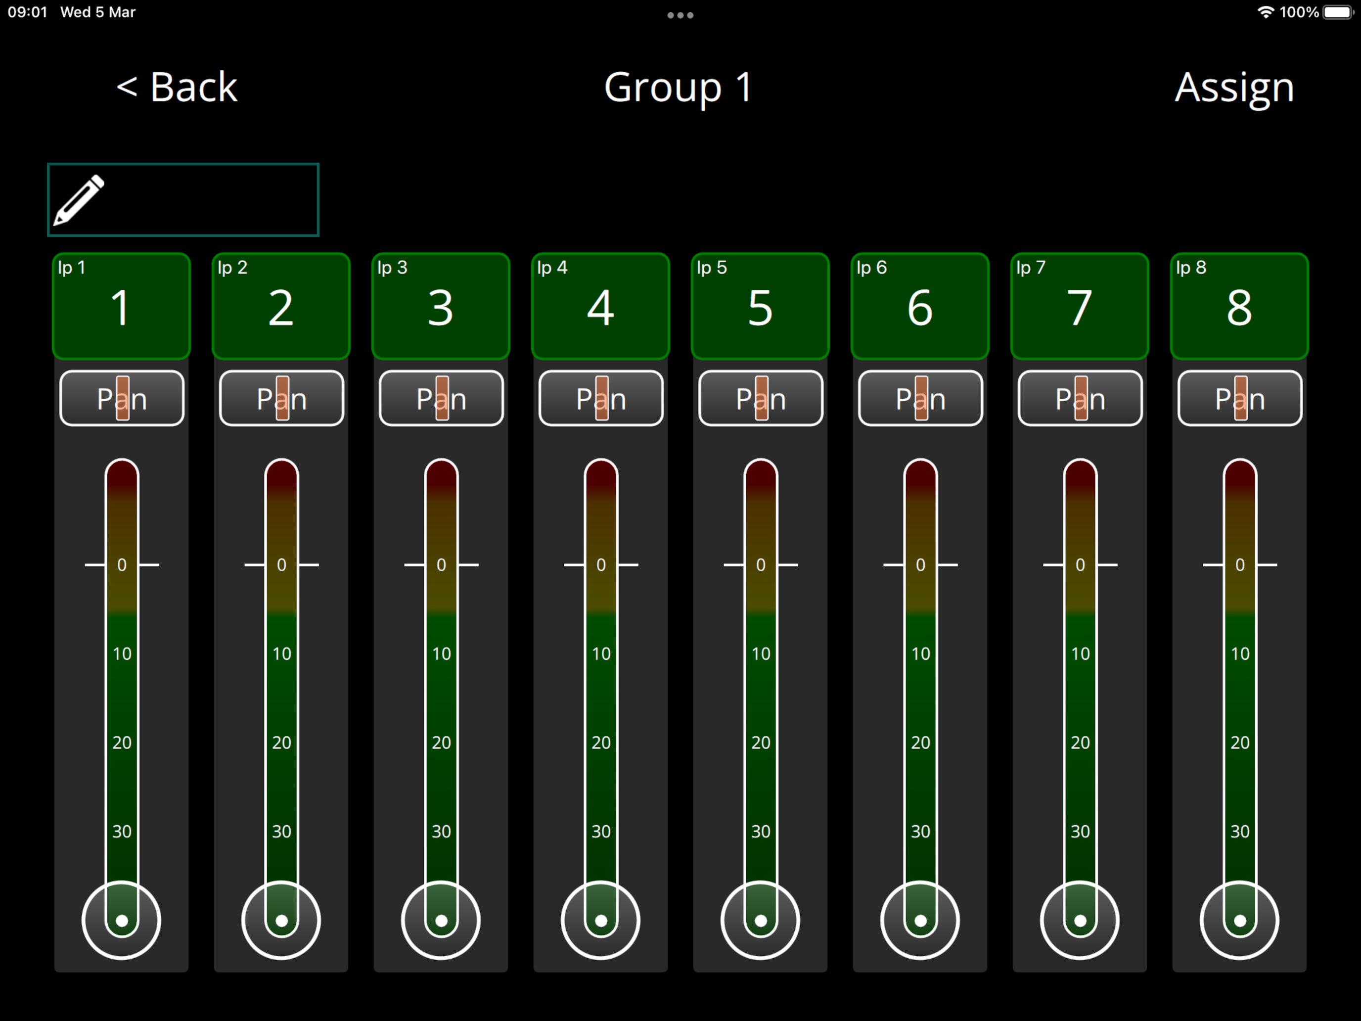
Task: Tap channel 7 fader knob
Action: tap(1080, 921)
